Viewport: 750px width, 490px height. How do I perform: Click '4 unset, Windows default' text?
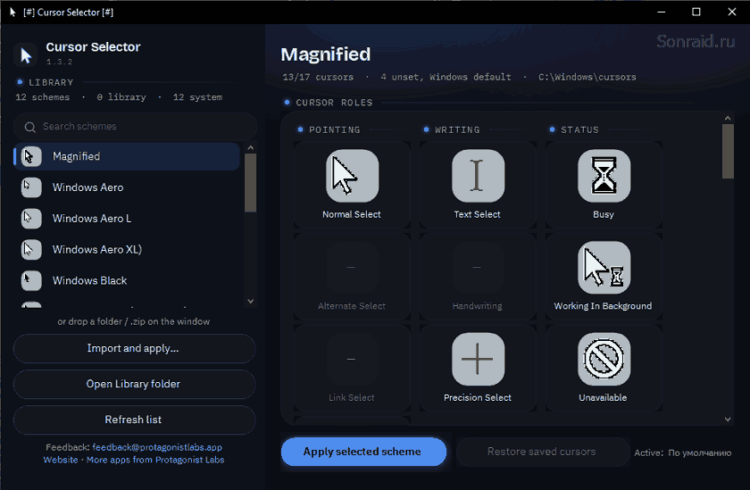coord(446,77)
